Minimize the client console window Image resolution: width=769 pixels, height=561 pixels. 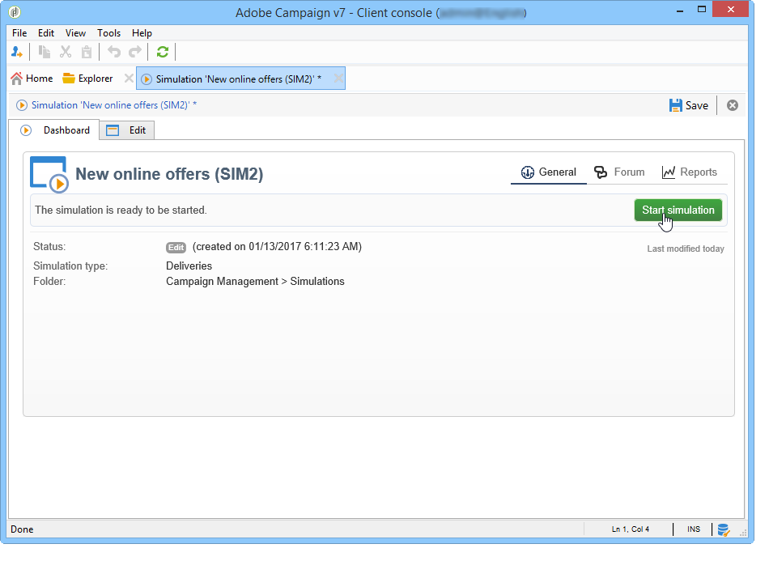click(680, 10)
